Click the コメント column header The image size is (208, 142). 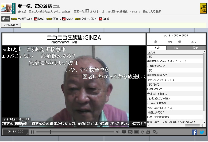point(175,52)
